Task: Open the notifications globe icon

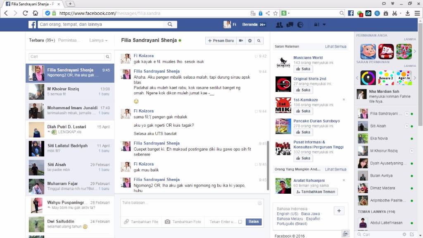Action: coord(300,24)
